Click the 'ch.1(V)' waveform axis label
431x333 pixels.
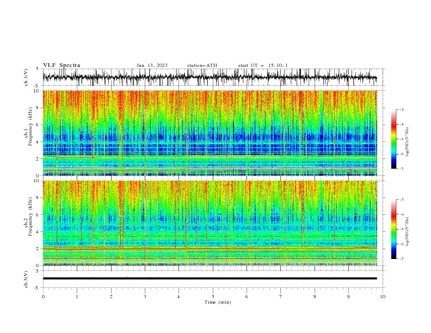coord(26,77)
